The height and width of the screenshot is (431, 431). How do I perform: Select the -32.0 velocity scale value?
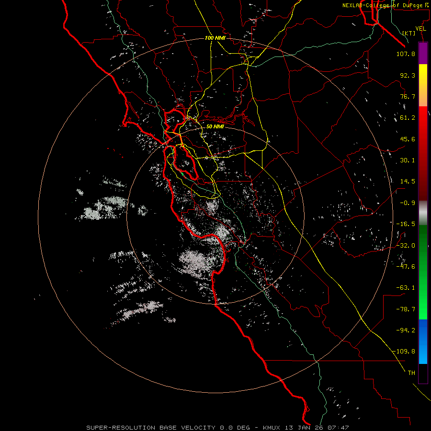406,245
